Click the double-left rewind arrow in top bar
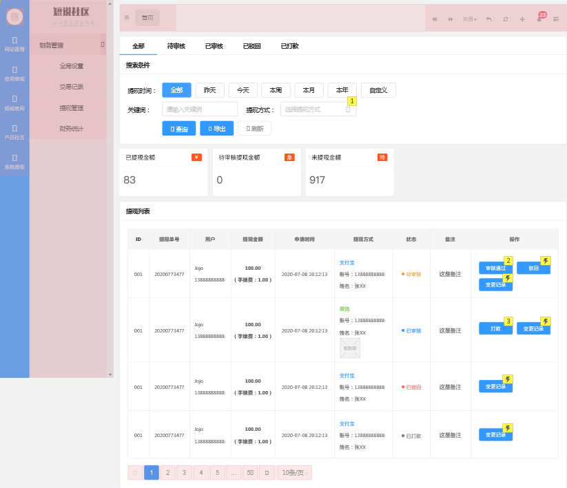This screenshot has width=567, height=488. (434, 19)
